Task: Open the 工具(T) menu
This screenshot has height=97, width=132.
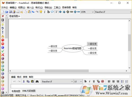Action: click(x=57, y=8)
